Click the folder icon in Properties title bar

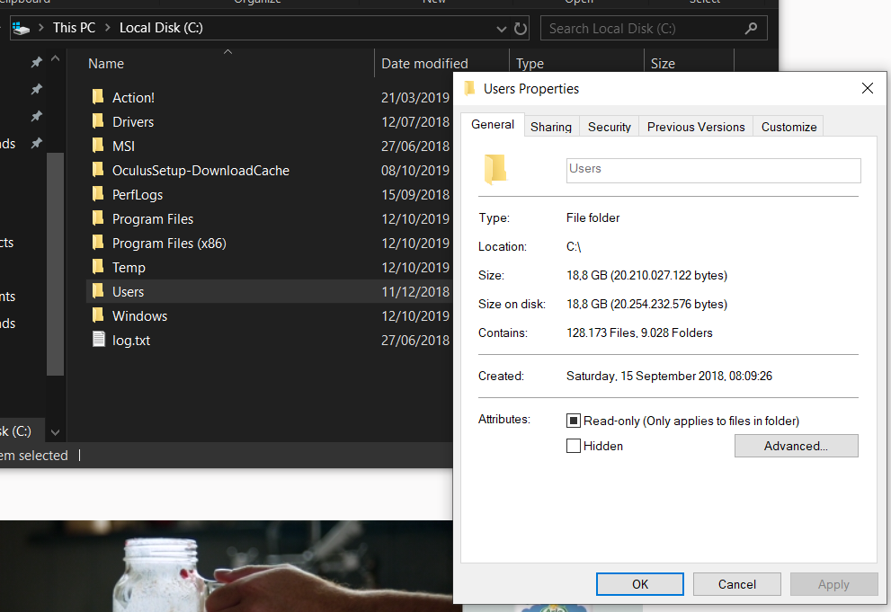(x=469, y=88)
